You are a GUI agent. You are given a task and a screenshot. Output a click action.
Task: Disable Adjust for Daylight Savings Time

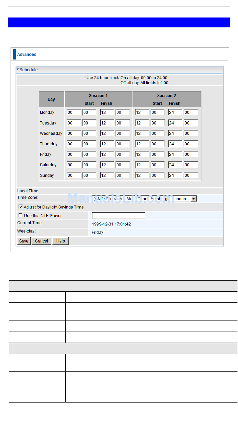click(21, 207)
